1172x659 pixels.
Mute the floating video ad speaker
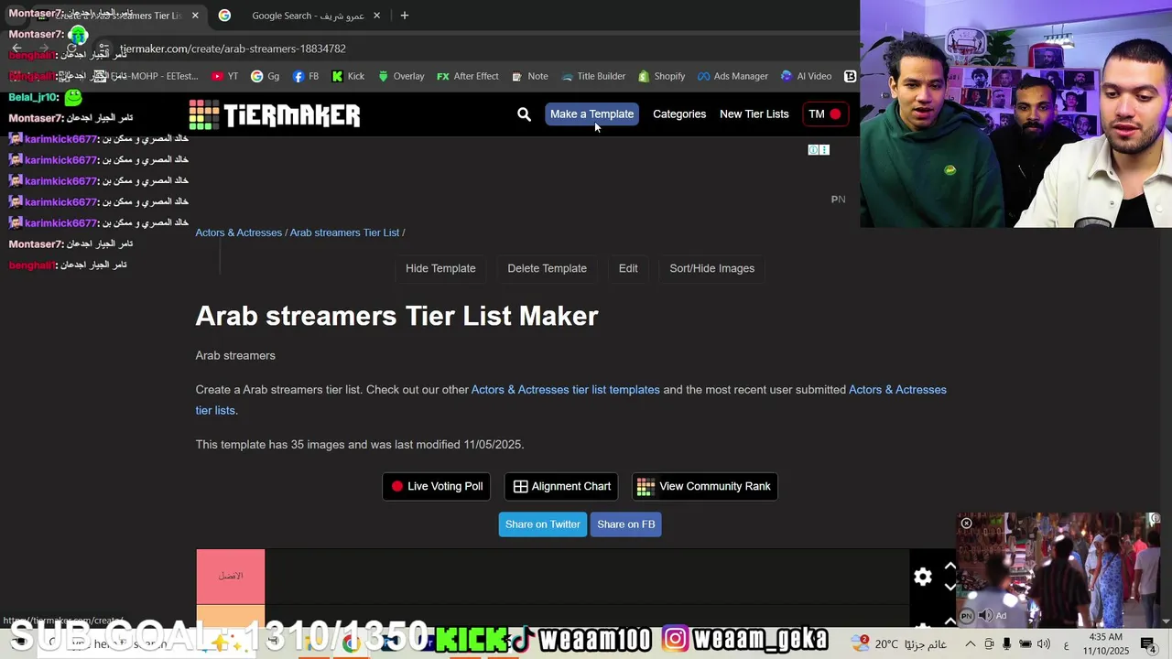click(985, 616)
